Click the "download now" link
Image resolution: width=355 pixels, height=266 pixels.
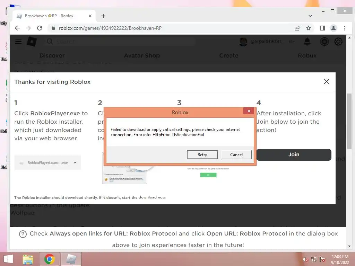pos(152,197)
